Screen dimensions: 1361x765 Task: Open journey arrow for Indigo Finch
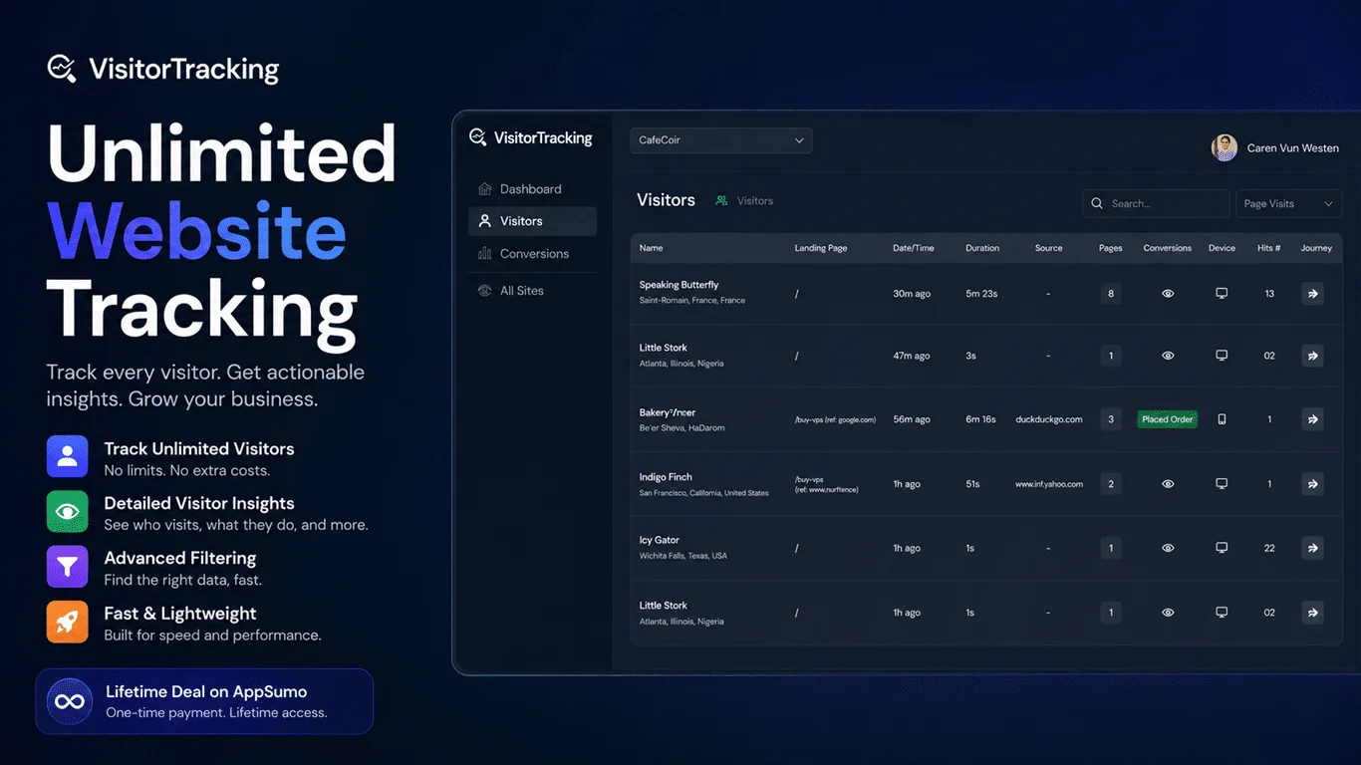point(1312,484)
